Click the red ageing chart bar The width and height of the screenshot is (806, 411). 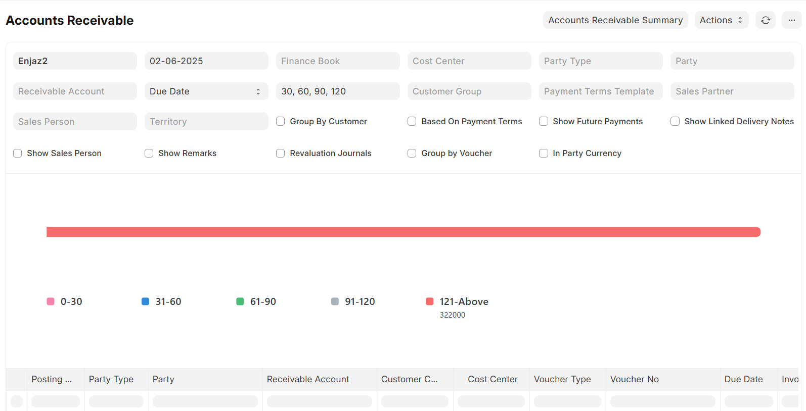403,232
